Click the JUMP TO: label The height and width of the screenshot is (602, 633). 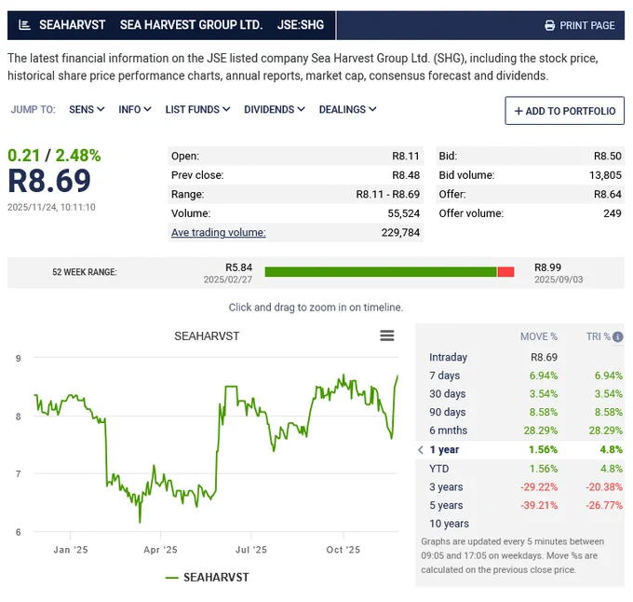click(x=34, y=109)
